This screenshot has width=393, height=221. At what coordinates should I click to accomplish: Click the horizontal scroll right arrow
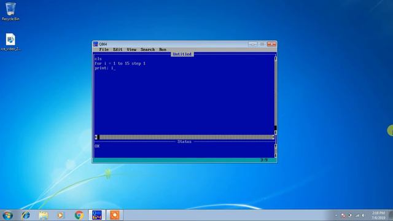tap(273, 137)
